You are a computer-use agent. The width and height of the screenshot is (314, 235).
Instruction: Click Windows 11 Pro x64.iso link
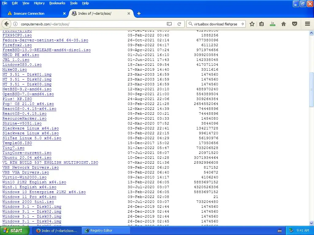29,197
